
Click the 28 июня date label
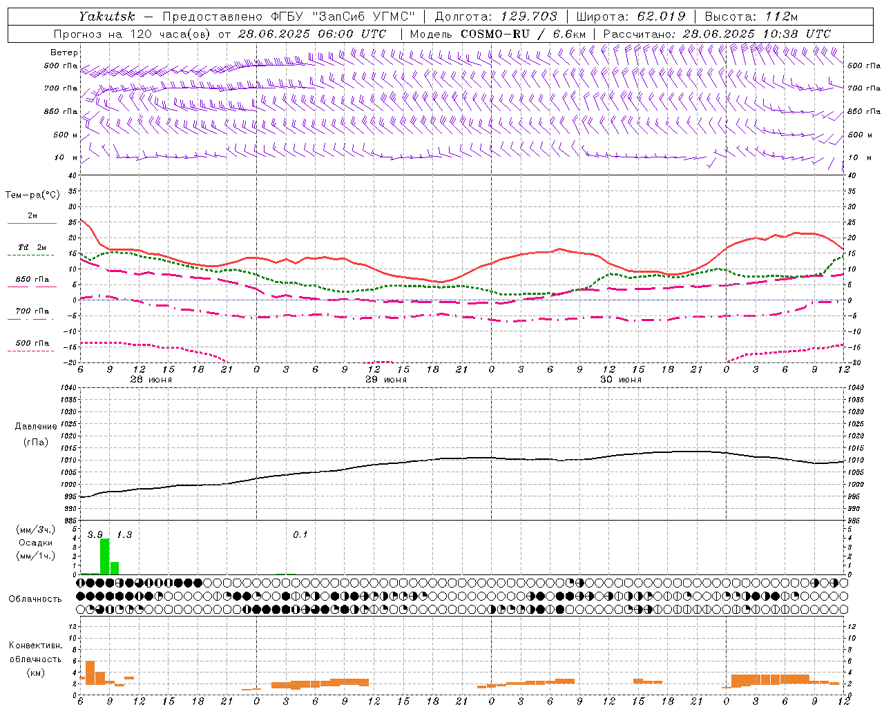[x=151, y=380]
